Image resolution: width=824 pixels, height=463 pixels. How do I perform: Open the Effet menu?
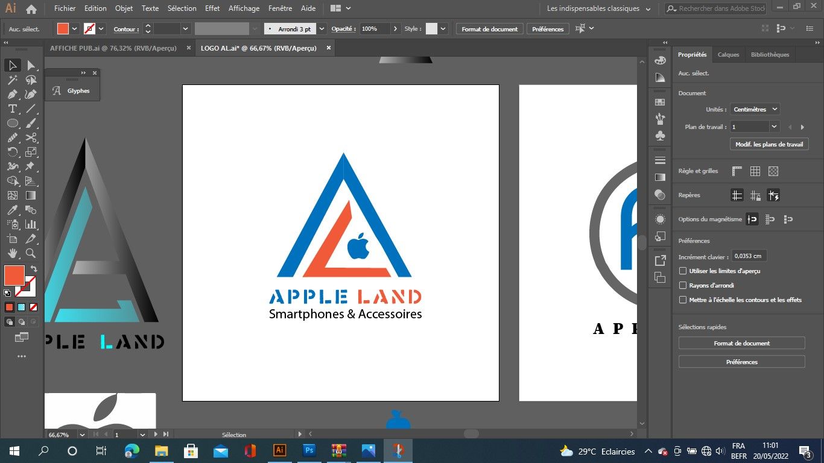[x=212, y=8]
